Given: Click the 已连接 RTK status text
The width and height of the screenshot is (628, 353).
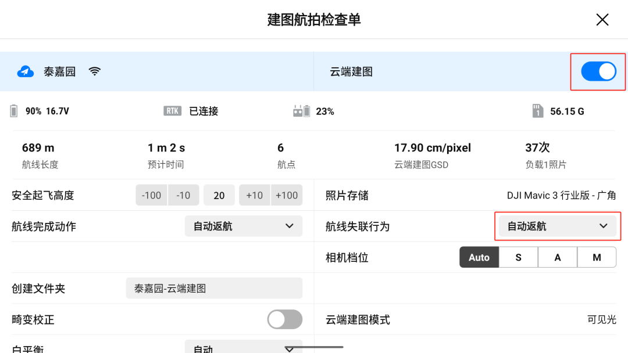Looking at the screenshot, I should click(x=204, y=111).
